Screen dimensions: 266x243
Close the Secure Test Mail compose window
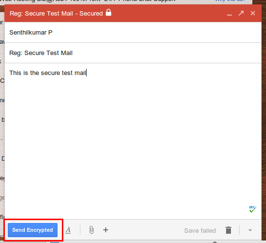pos(253,13)
